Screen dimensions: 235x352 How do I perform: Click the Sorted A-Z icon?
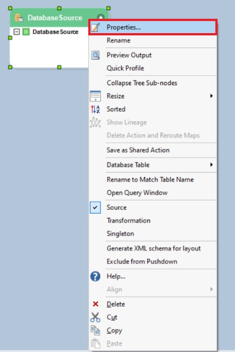(x=95, y=109)
